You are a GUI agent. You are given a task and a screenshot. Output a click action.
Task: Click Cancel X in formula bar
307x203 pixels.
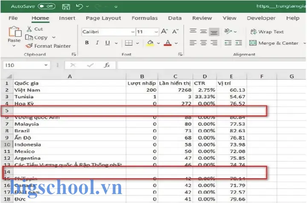(x=73, y=65)
